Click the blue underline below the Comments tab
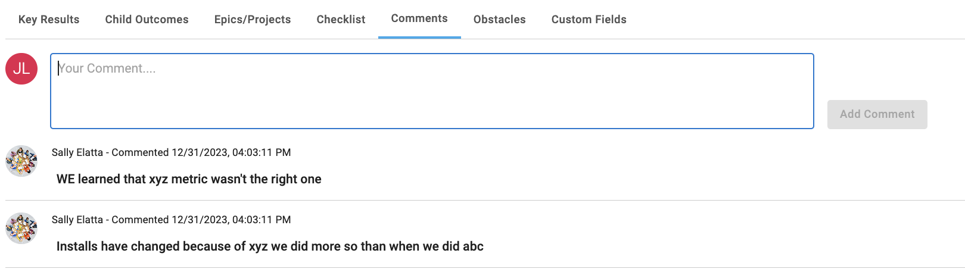This screenshot has width=965, height=275. click(x=419, y=37)
